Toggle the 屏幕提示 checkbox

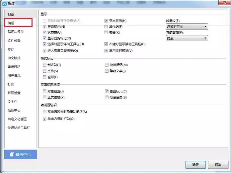tap(45, 26)
